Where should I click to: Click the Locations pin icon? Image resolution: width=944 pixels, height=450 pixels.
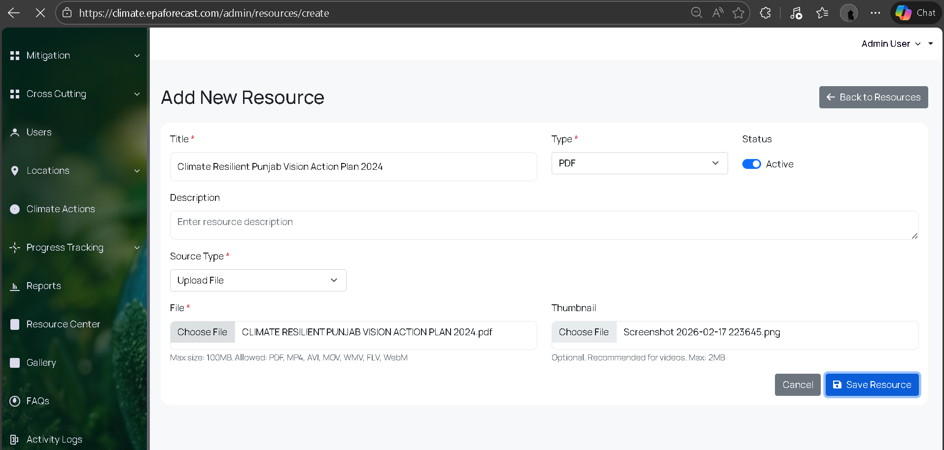tap(15, 171)
